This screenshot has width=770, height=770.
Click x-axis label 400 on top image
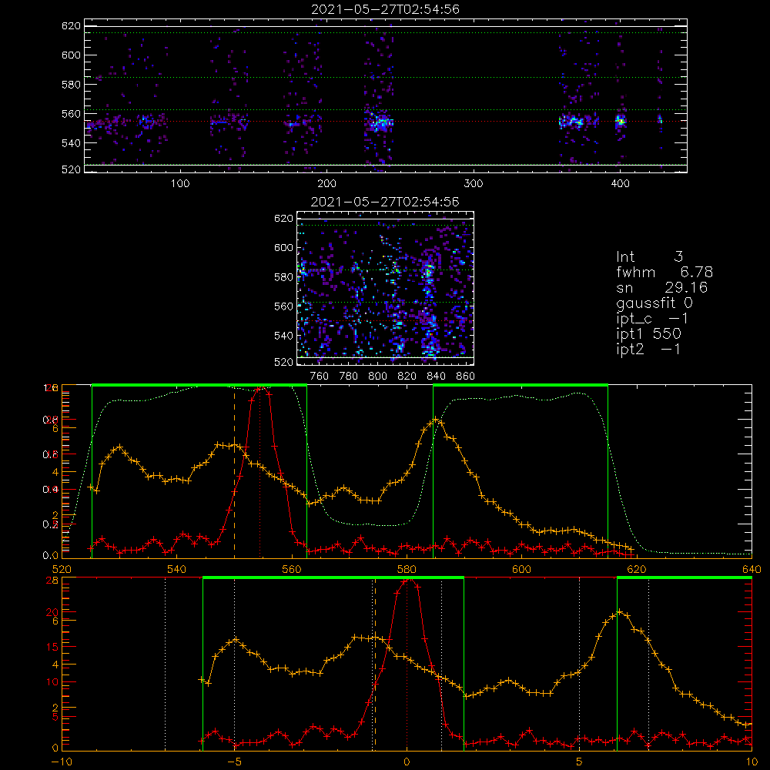point(620,184)
